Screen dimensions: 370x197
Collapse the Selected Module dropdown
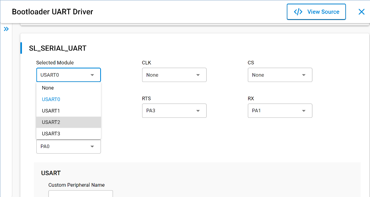click(68, 75)
